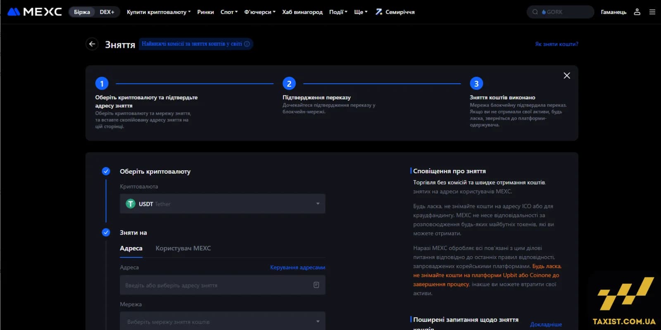Select the Користувач MEXC tab
Image resolution: width=661 pixels, height=330 pixels.
click(x=183, y=248)
